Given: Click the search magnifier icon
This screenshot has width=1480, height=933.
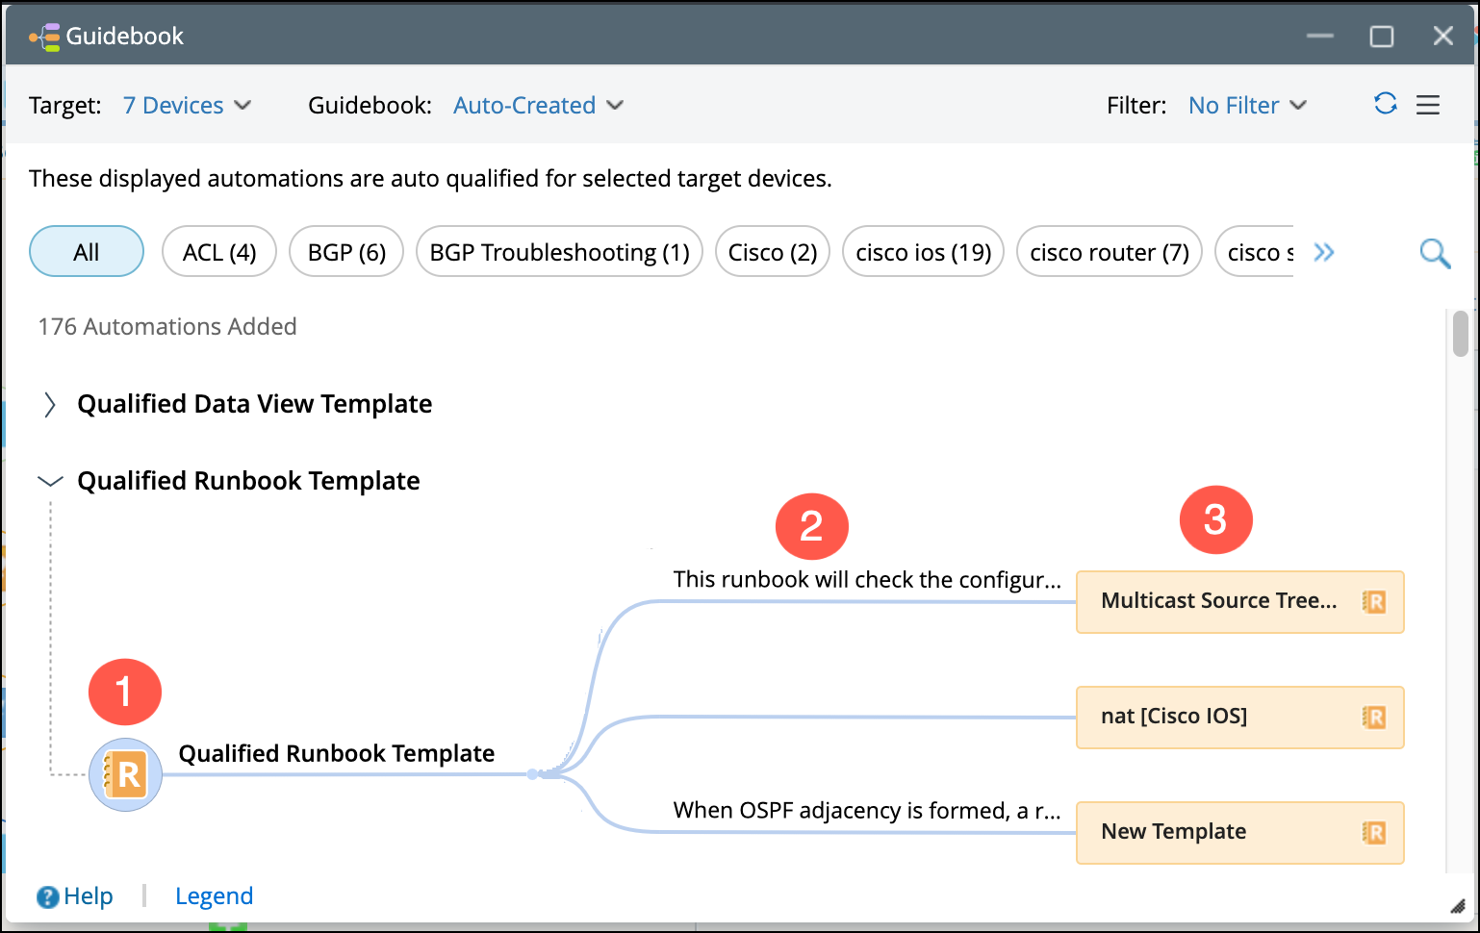Looking at the screenshot, I should point(1435,253).
